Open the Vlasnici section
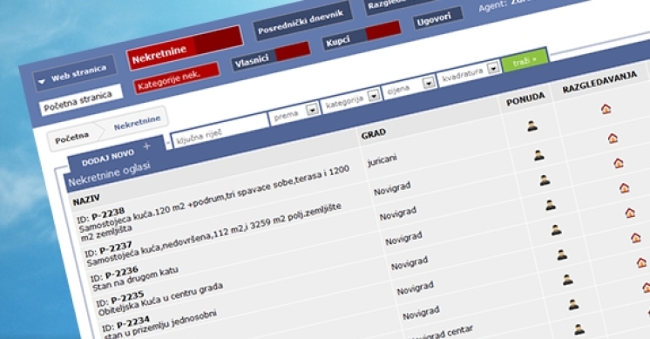 coord(271,58)
